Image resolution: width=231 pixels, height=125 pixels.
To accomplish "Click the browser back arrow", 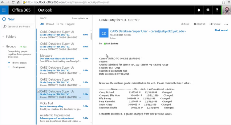I will tap(3, 2).
